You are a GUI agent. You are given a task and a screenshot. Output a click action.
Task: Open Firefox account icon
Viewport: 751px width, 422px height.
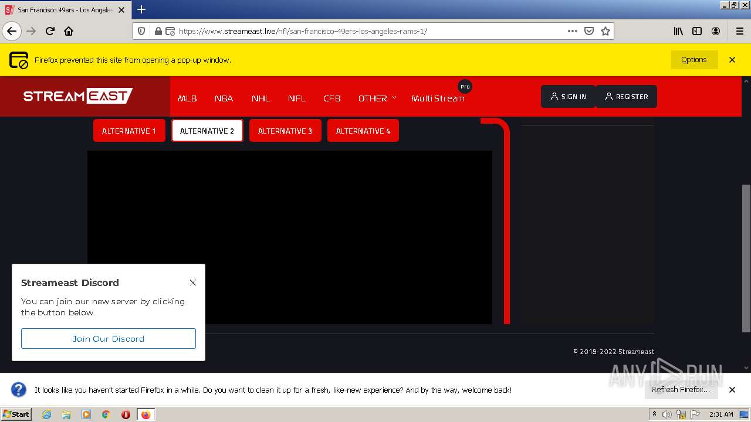coord(716,31)
